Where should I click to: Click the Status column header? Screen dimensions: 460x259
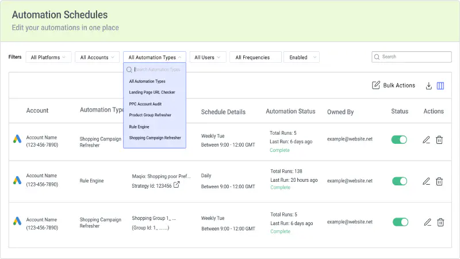point(400,111)
